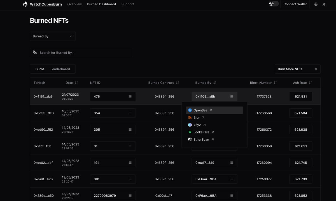The image size is (336, 201).
Task: Click the TxHash column header
Action: 39,83
